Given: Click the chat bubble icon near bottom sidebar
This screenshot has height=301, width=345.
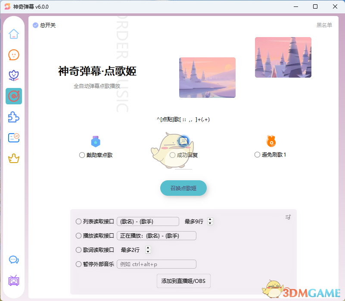Looking at the screenshot, I should click(x=13, y=260).
